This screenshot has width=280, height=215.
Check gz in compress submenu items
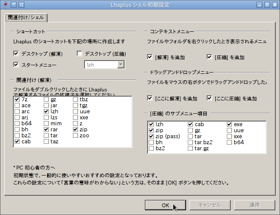(x=190, y=130)
